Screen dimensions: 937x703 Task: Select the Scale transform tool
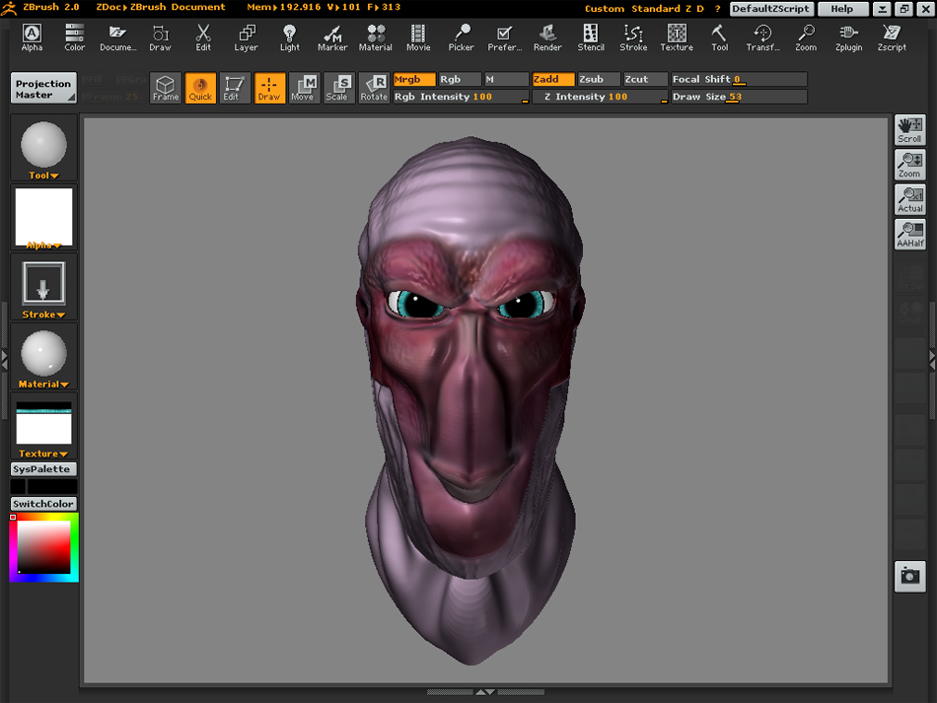point(337,88)
